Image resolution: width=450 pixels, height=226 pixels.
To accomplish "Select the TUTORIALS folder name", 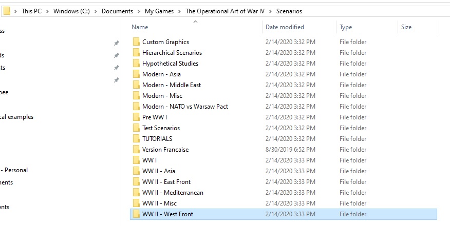I will (157, 139).
